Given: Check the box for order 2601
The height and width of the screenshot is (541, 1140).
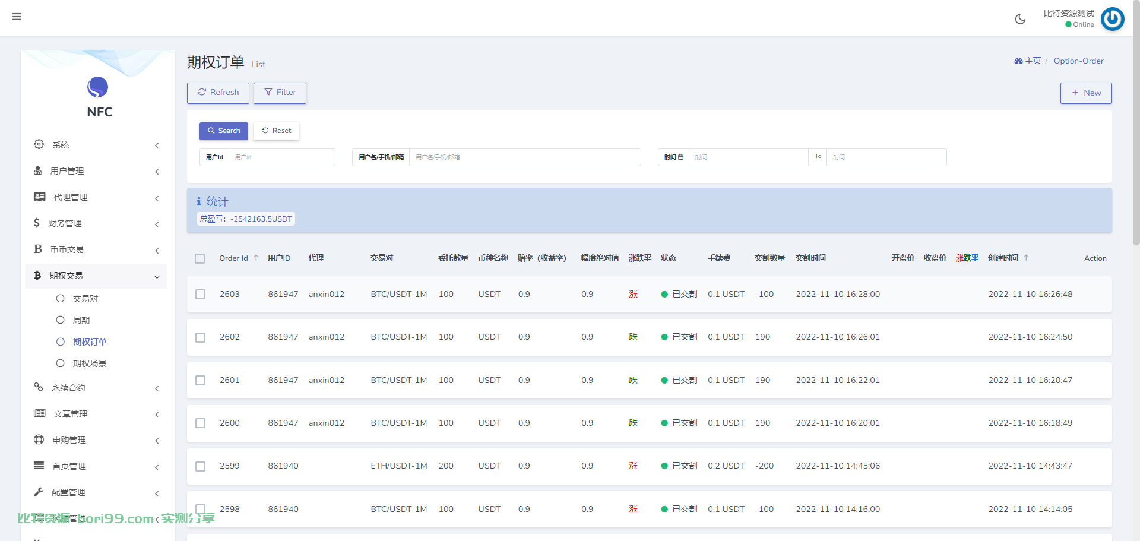Looking at the screenshot, I should (x=201, y=380).
